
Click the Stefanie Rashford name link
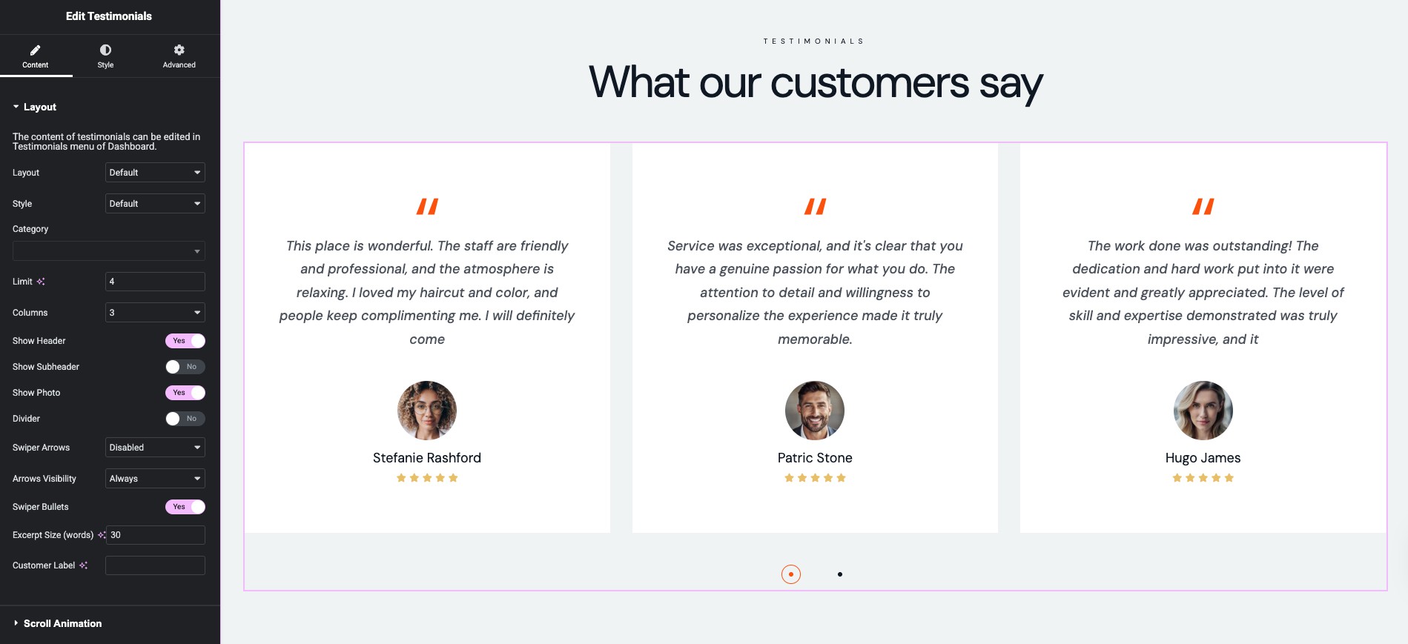[x=427, y=458]
